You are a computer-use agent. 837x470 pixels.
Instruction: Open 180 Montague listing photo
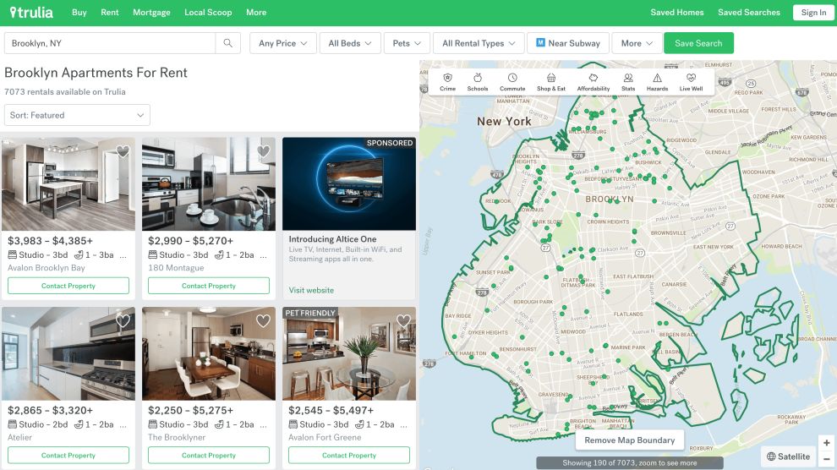coord(209,184)
